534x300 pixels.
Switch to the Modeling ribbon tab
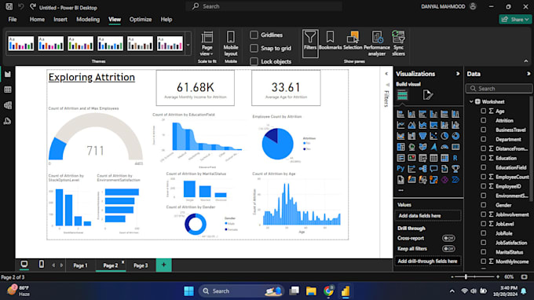pyautogui.click(x=88, y=20)
